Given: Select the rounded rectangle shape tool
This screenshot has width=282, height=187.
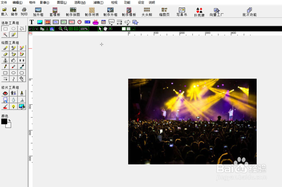Looking at the screenshot, I should click(x=22, y=73).
